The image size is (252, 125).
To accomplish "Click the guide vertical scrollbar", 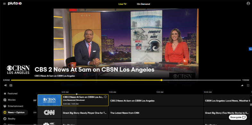I will coord(251,104).
